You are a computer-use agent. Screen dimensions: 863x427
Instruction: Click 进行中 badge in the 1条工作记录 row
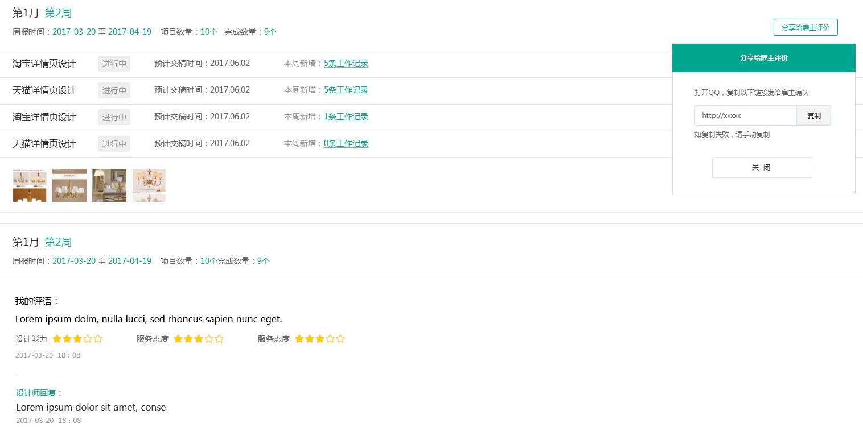tap(114, 117)
